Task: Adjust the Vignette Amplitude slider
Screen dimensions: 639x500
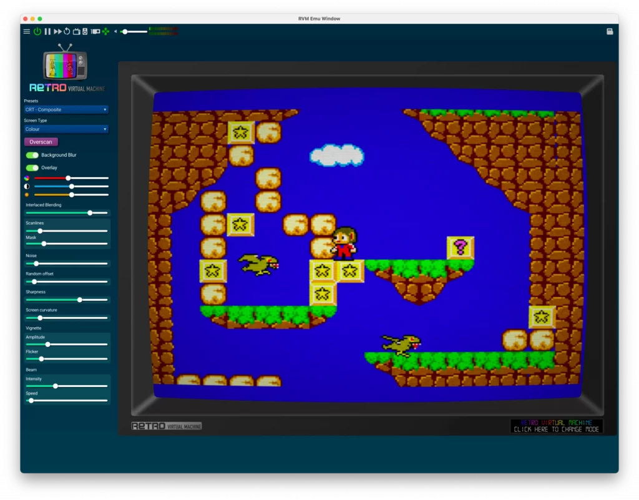Action: (x=66, y=345)
